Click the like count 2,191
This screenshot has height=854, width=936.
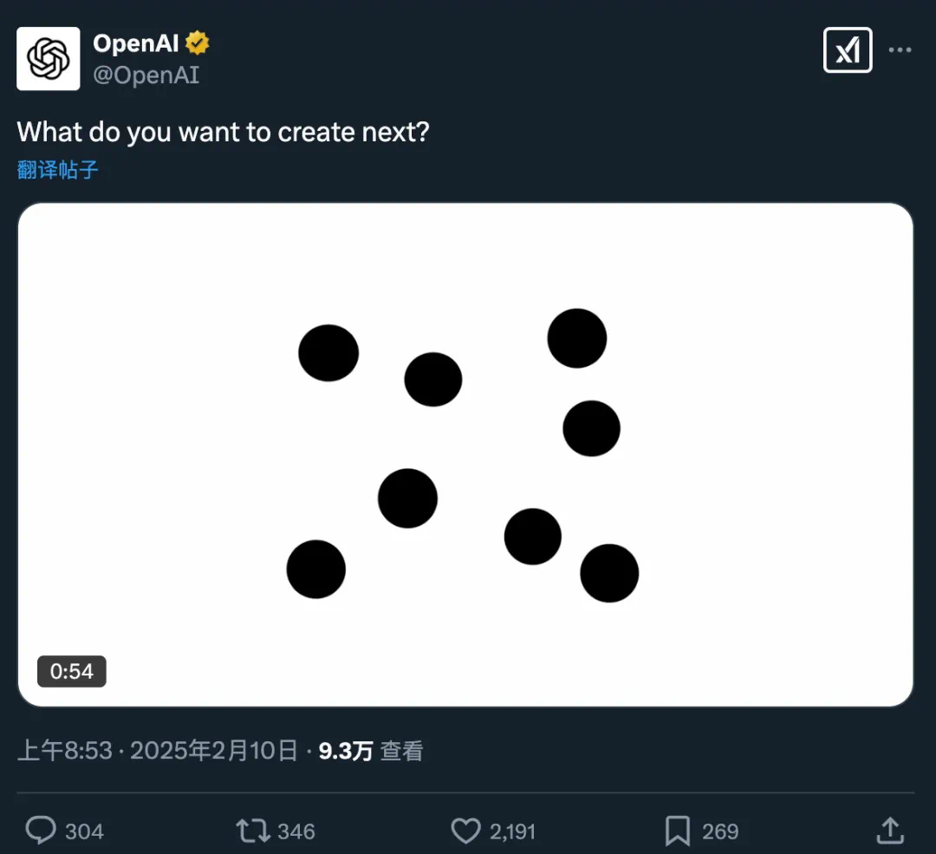(511, 831)
